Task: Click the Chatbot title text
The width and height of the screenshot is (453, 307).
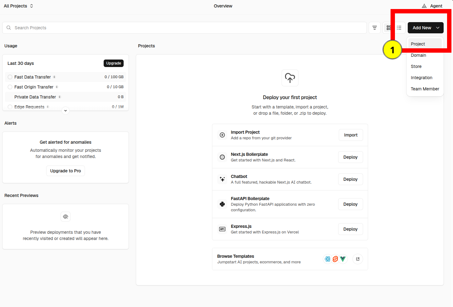Action: tap(239, 176)
